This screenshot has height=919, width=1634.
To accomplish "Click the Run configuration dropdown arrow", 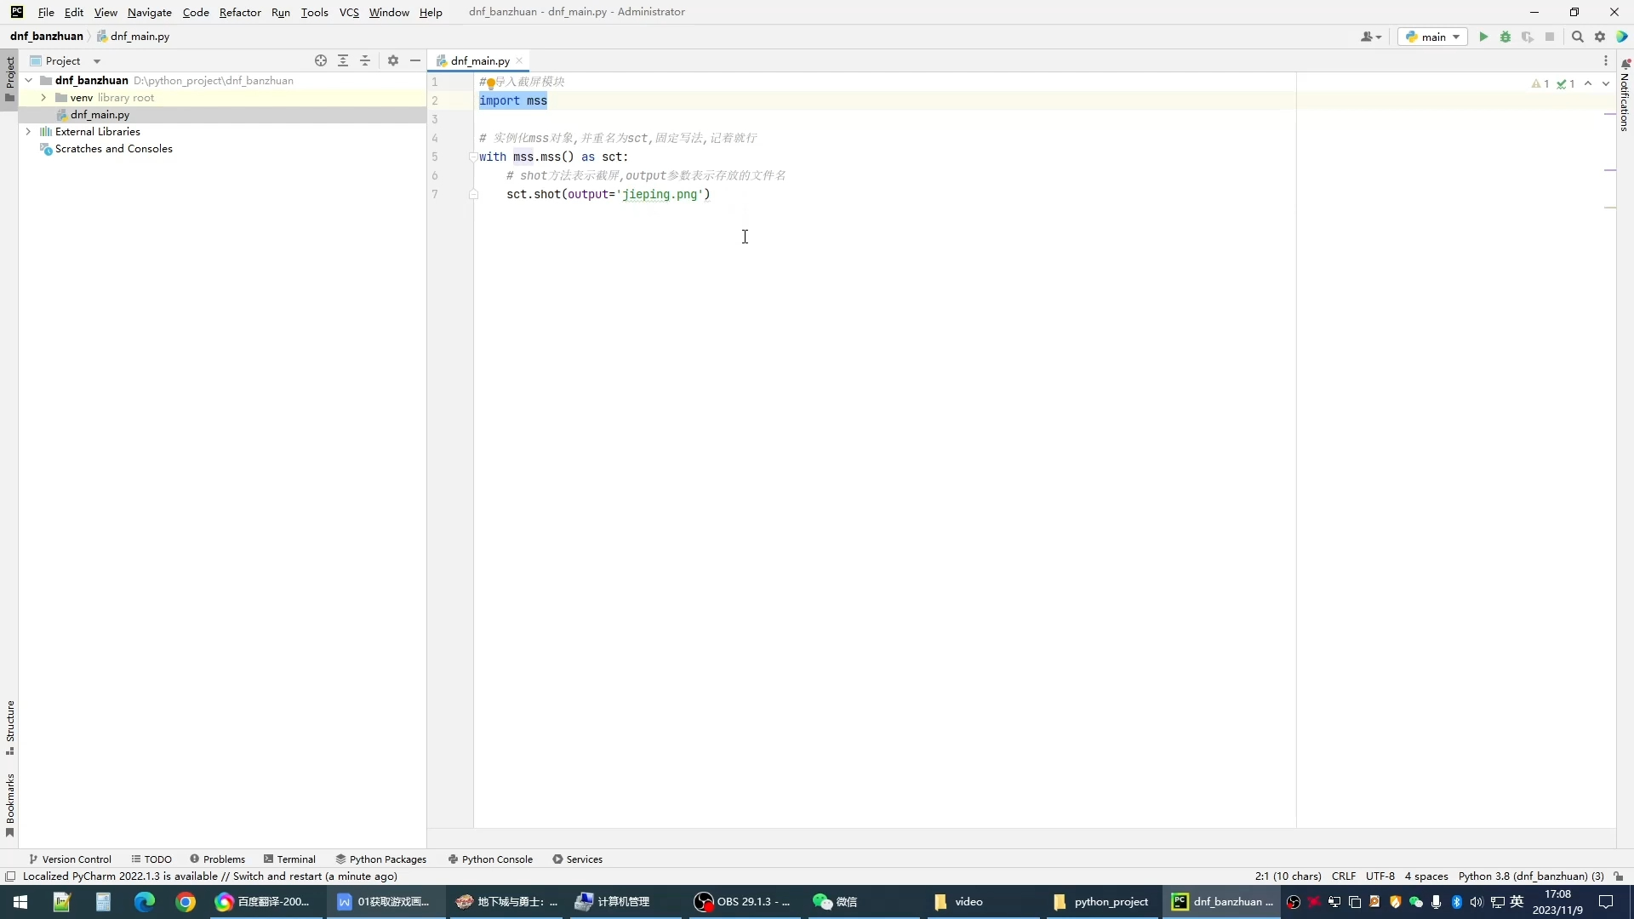I will [x=1457, y=36].
